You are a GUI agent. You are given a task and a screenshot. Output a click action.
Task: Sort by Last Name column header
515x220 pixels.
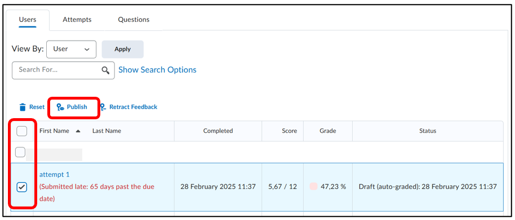(106, 131)
